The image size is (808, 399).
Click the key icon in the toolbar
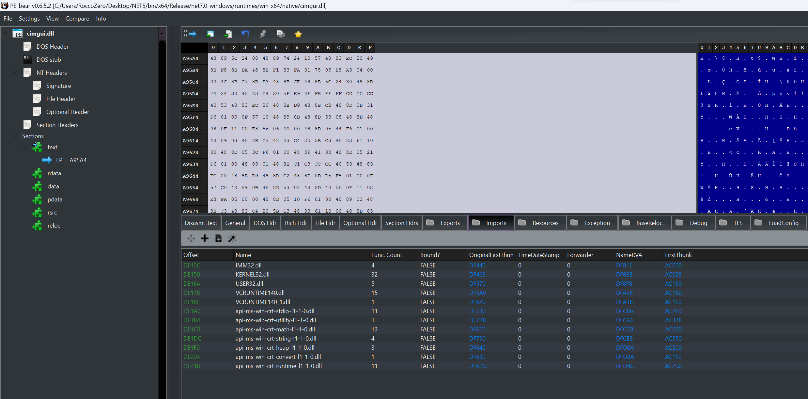pyautogui.click(x=263, y=34)
